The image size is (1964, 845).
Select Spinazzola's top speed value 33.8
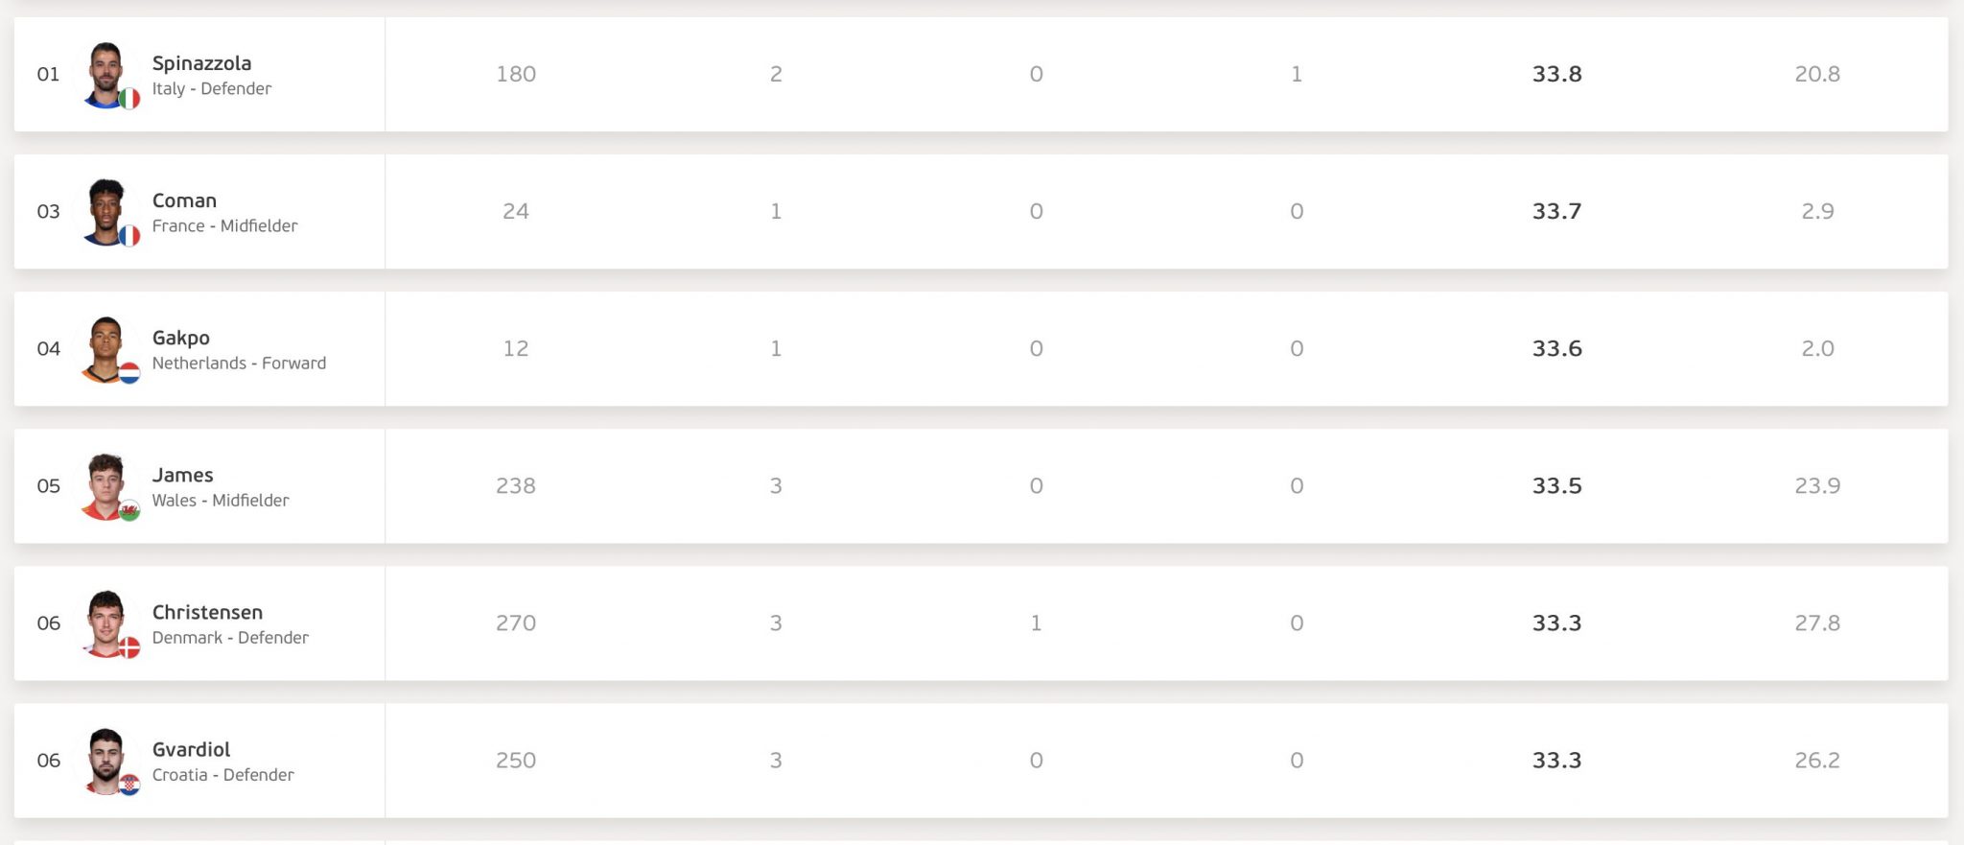pos(1556,74)
